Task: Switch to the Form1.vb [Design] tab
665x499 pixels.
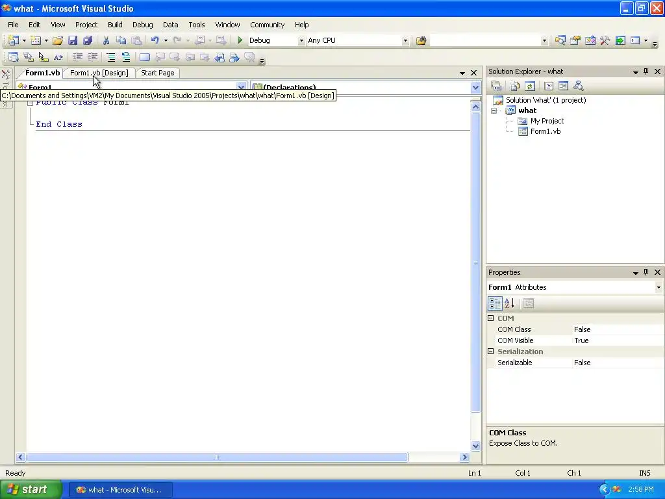Action: [99, 73]
